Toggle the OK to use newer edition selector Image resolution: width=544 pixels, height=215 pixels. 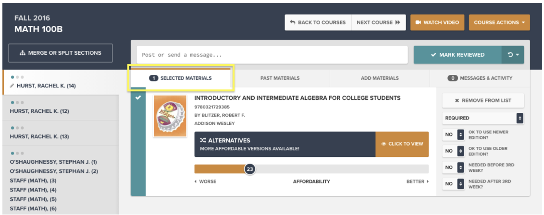[x=453, y=134]
